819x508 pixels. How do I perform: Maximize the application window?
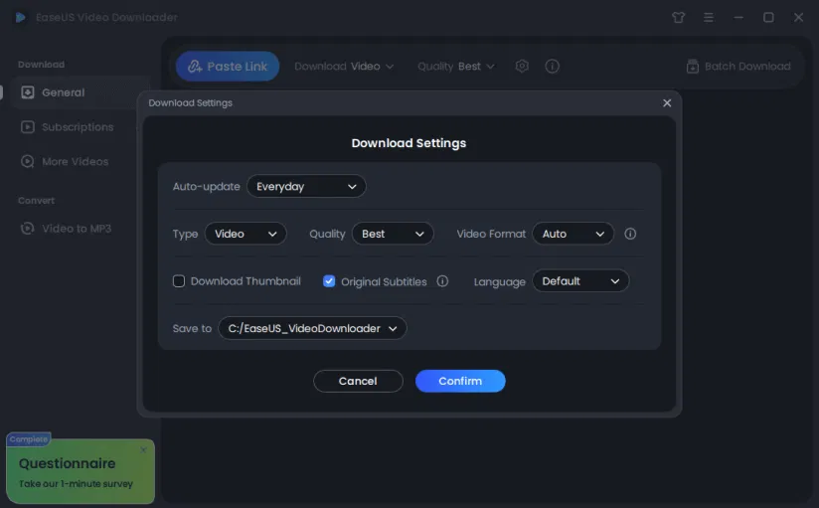click(768, 17)
